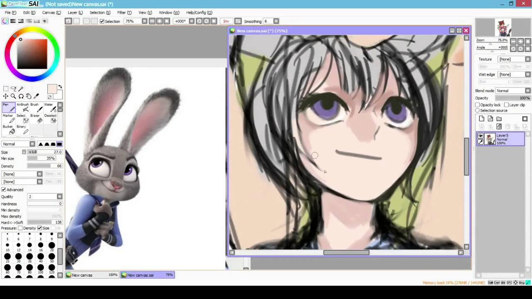Viewport: 532px width, 299px height.
Task: Click the undo arrow in toolbar
Action: 68,21
